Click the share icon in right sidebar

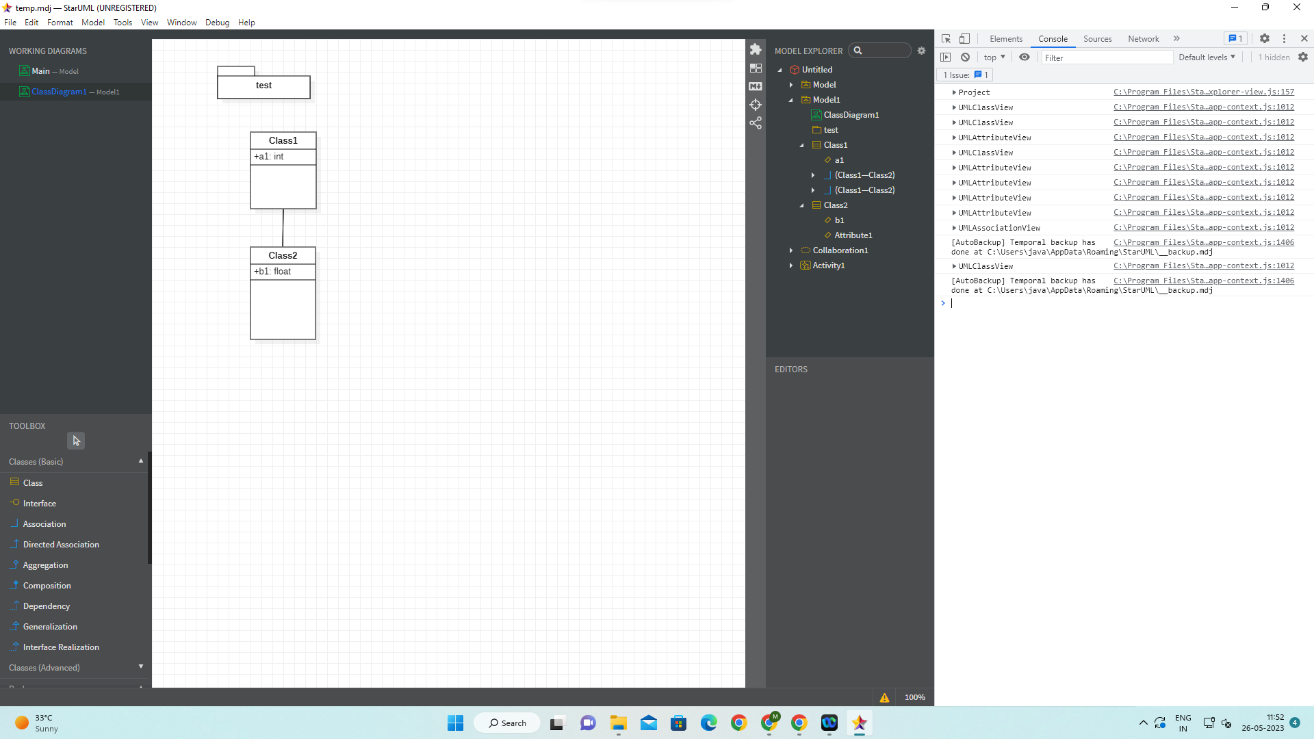pos(756,123)
